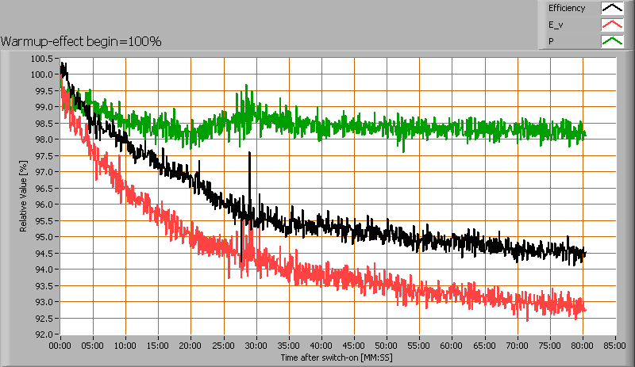Click the Relative Value [%] y-axis label
Viewport: 635px width, 367px height.
coord(24,196)
